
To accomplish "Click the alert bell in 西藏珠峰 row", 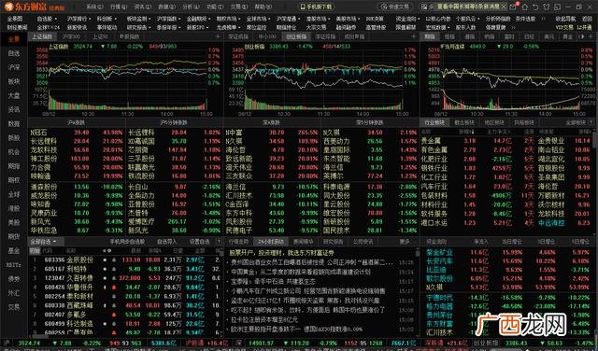I will click(x=114, y=305).
